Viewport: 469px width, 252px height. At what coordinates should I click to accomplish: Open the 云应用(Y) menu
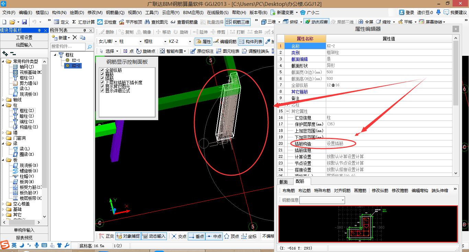[x=171, y=13]
